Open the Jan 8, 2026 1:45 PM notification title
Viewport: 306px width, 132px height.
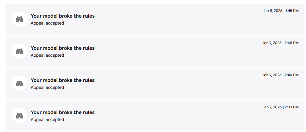pyautogui.click(x=63, y=16)
